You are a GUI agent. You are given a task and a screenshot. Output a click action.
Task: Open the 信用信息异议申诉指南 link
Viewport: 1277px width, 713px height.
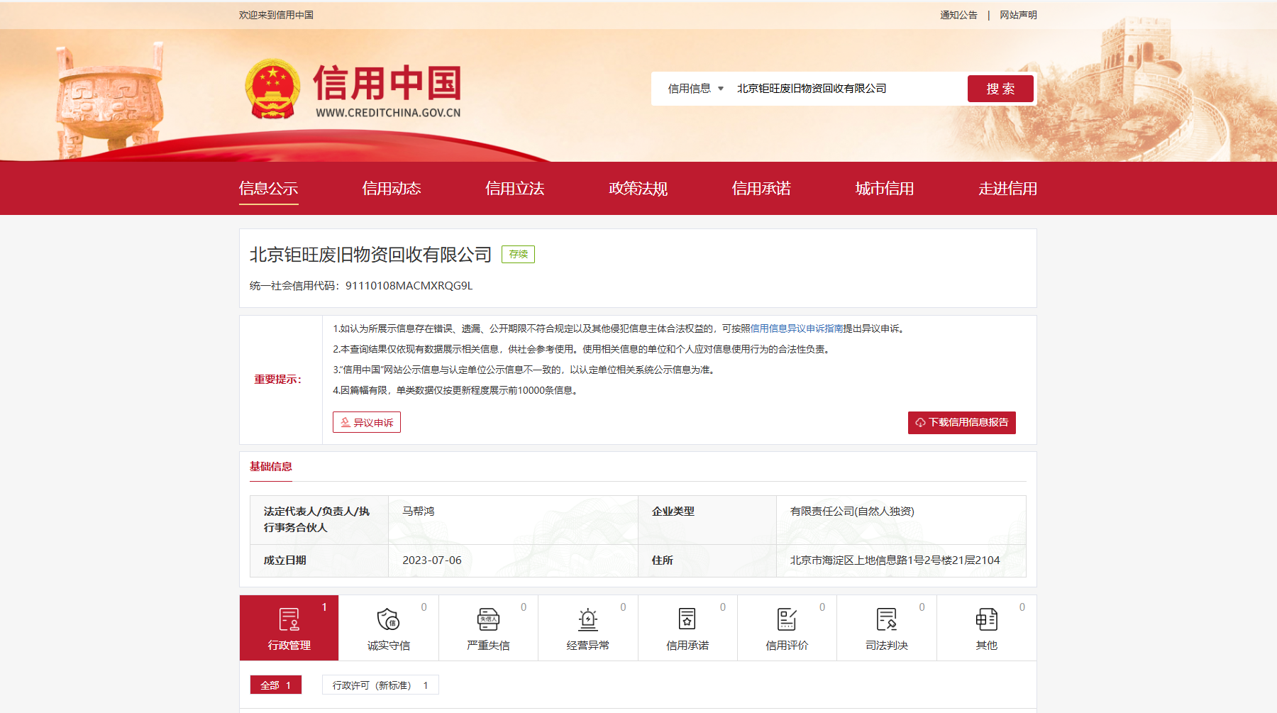797,328
